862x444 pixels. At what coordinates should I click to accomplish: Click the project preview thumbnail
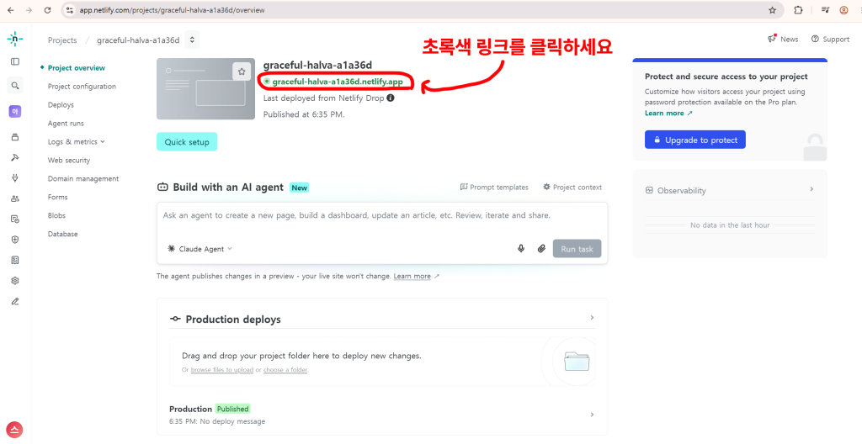(205, 89)
